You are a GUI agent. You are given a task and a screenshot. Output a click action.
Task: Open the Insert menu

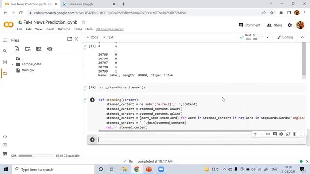pos(50,29)
